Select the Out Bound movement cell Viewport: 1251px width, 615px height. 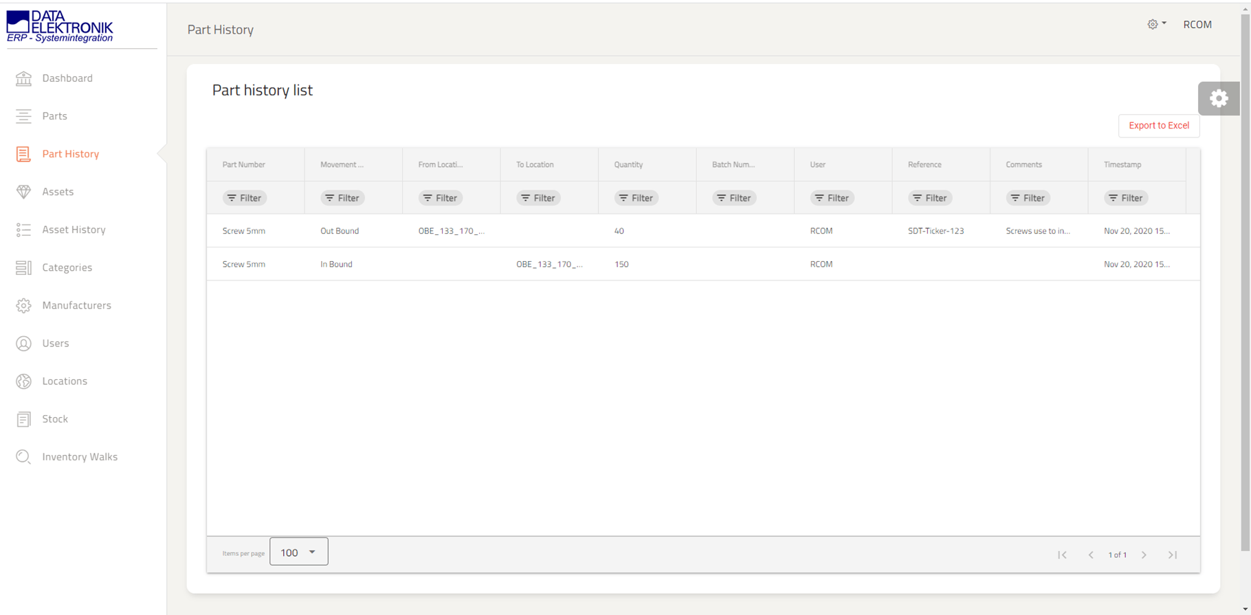(x=340, y=231)
